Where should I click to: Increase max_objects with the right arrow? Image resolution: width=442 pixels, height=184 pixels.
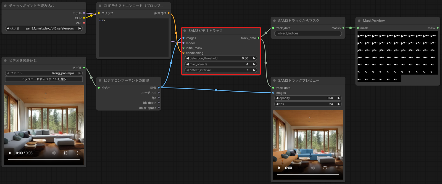coord(254,64)
